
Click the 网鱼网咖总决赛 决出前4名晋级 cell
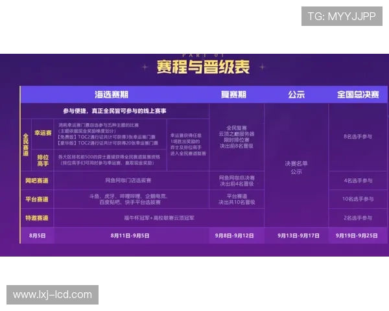pos(237,181)
